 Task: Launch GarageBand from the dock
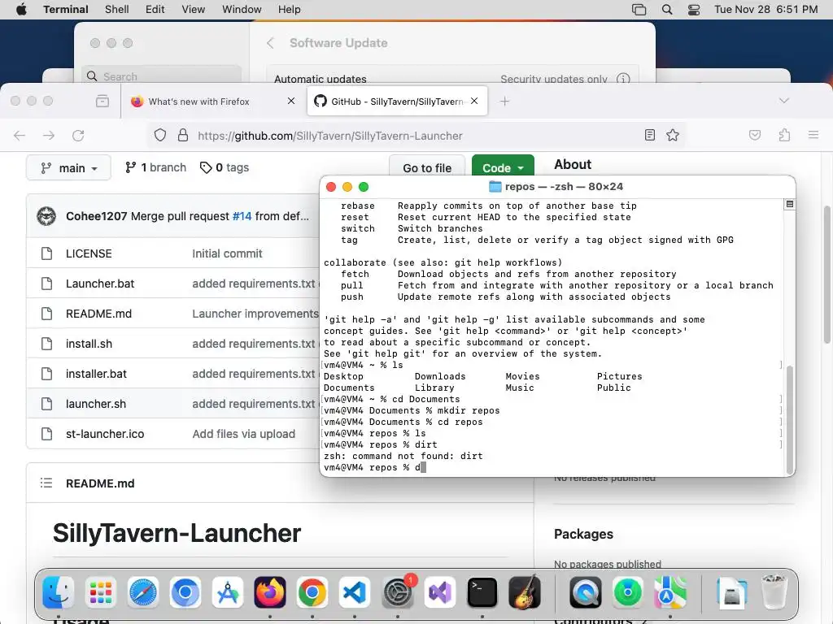click(x=525, y=591)
